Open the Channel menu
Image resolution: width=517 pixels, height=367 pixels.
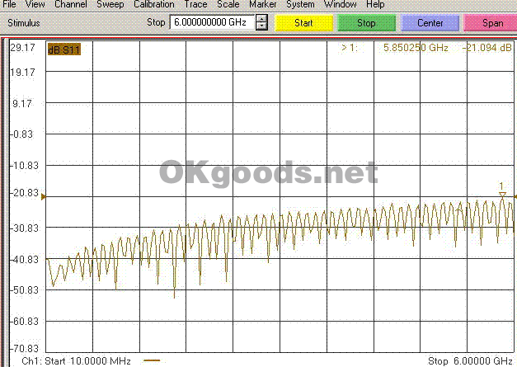71,4
